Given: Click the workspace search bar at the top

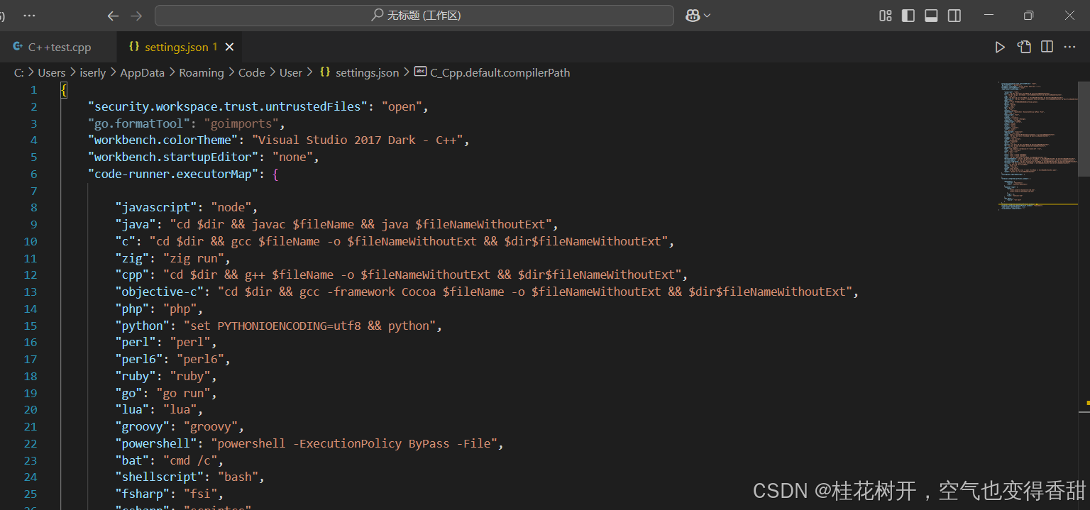Looking at the screenshot, I should pyautogui.click(x=415, y=15).
